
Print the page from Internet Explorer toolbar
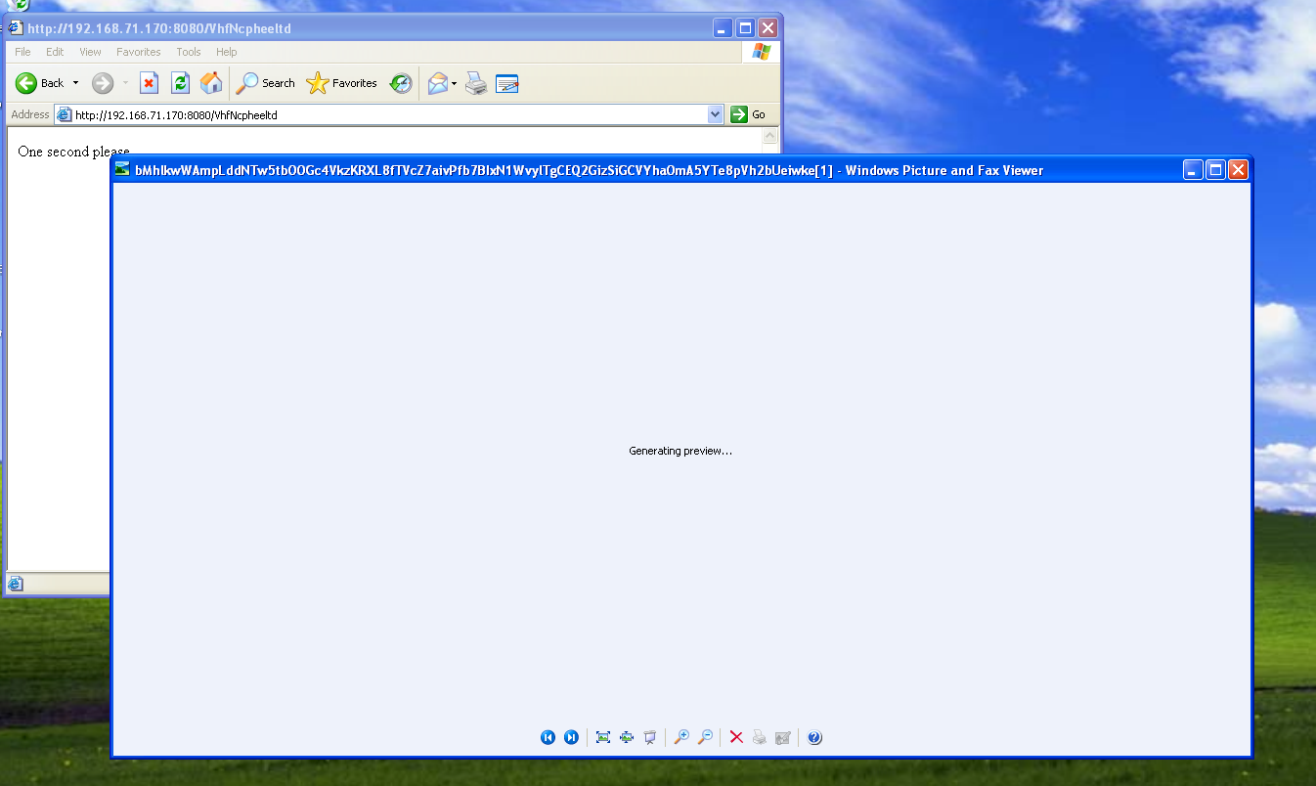point(476,83)
